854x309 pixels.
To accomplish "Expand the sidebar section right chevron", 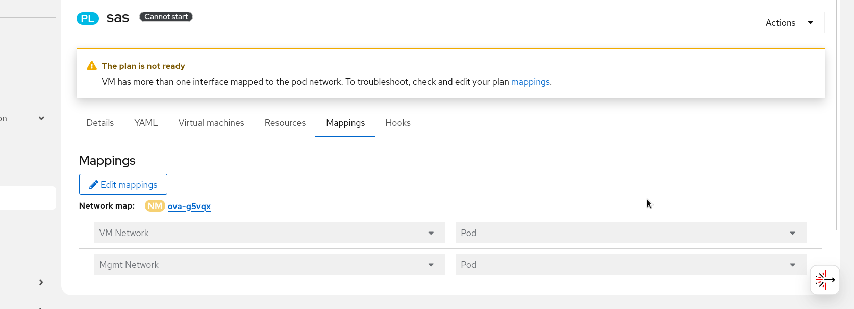I will point(41,282).
